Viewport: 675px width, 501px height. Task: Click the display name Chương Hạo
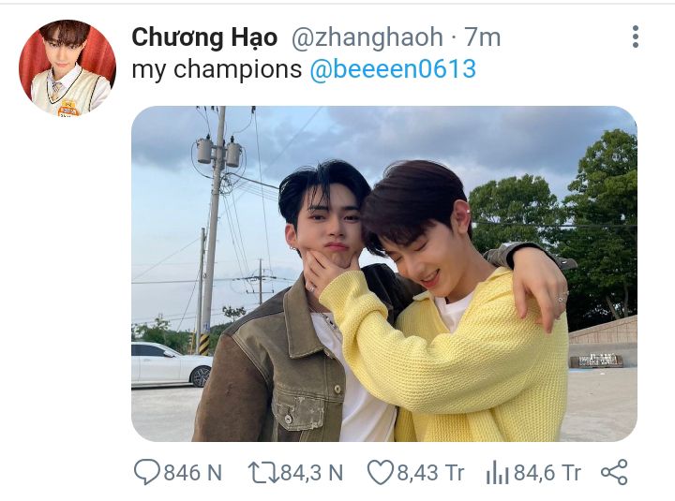(204, 37)
